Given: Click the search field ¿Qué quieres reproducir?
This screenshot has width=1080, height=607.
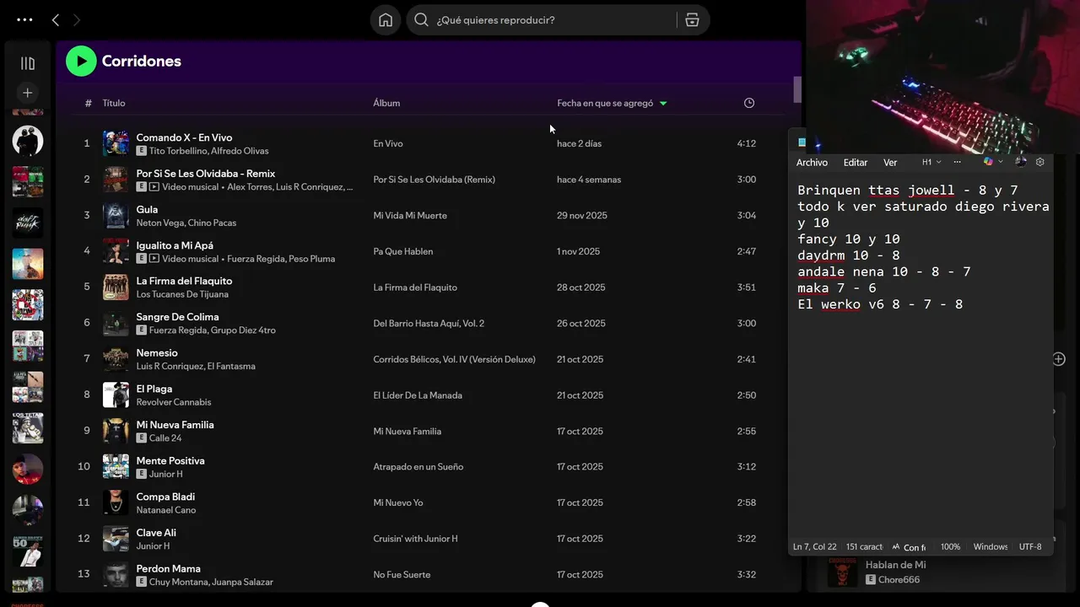Looking at the screenshot, I should tap(548, 20).
